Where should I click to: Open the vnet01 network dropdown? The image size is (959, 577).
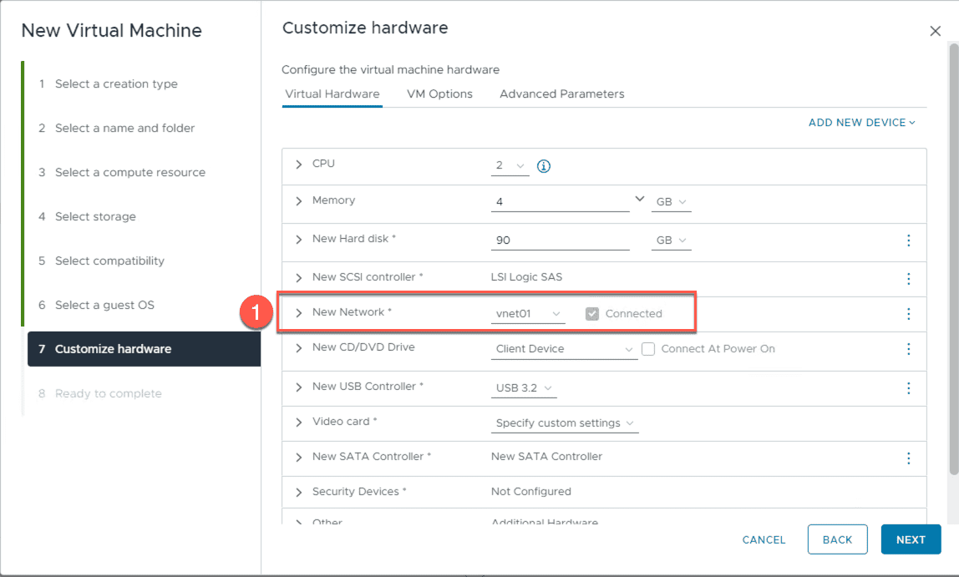528,314
